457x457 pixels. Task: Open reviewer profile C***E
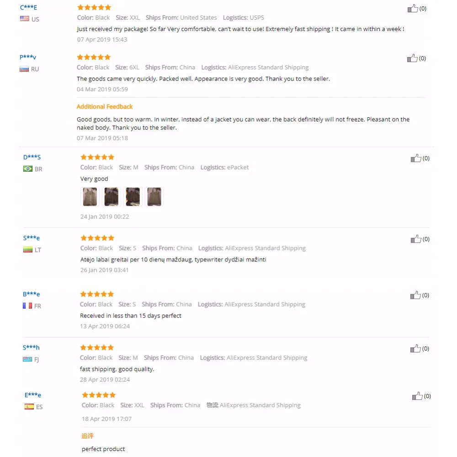[28, 7]
